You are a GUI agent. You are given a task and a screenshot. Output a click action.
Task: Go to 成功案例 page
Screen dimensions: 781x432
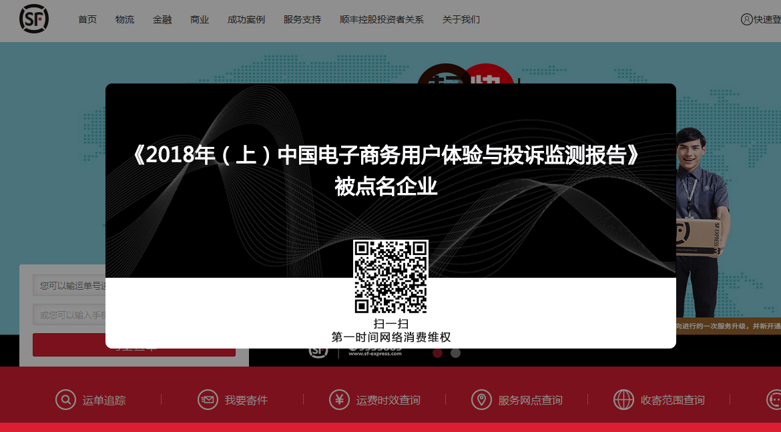pos(246,19)
